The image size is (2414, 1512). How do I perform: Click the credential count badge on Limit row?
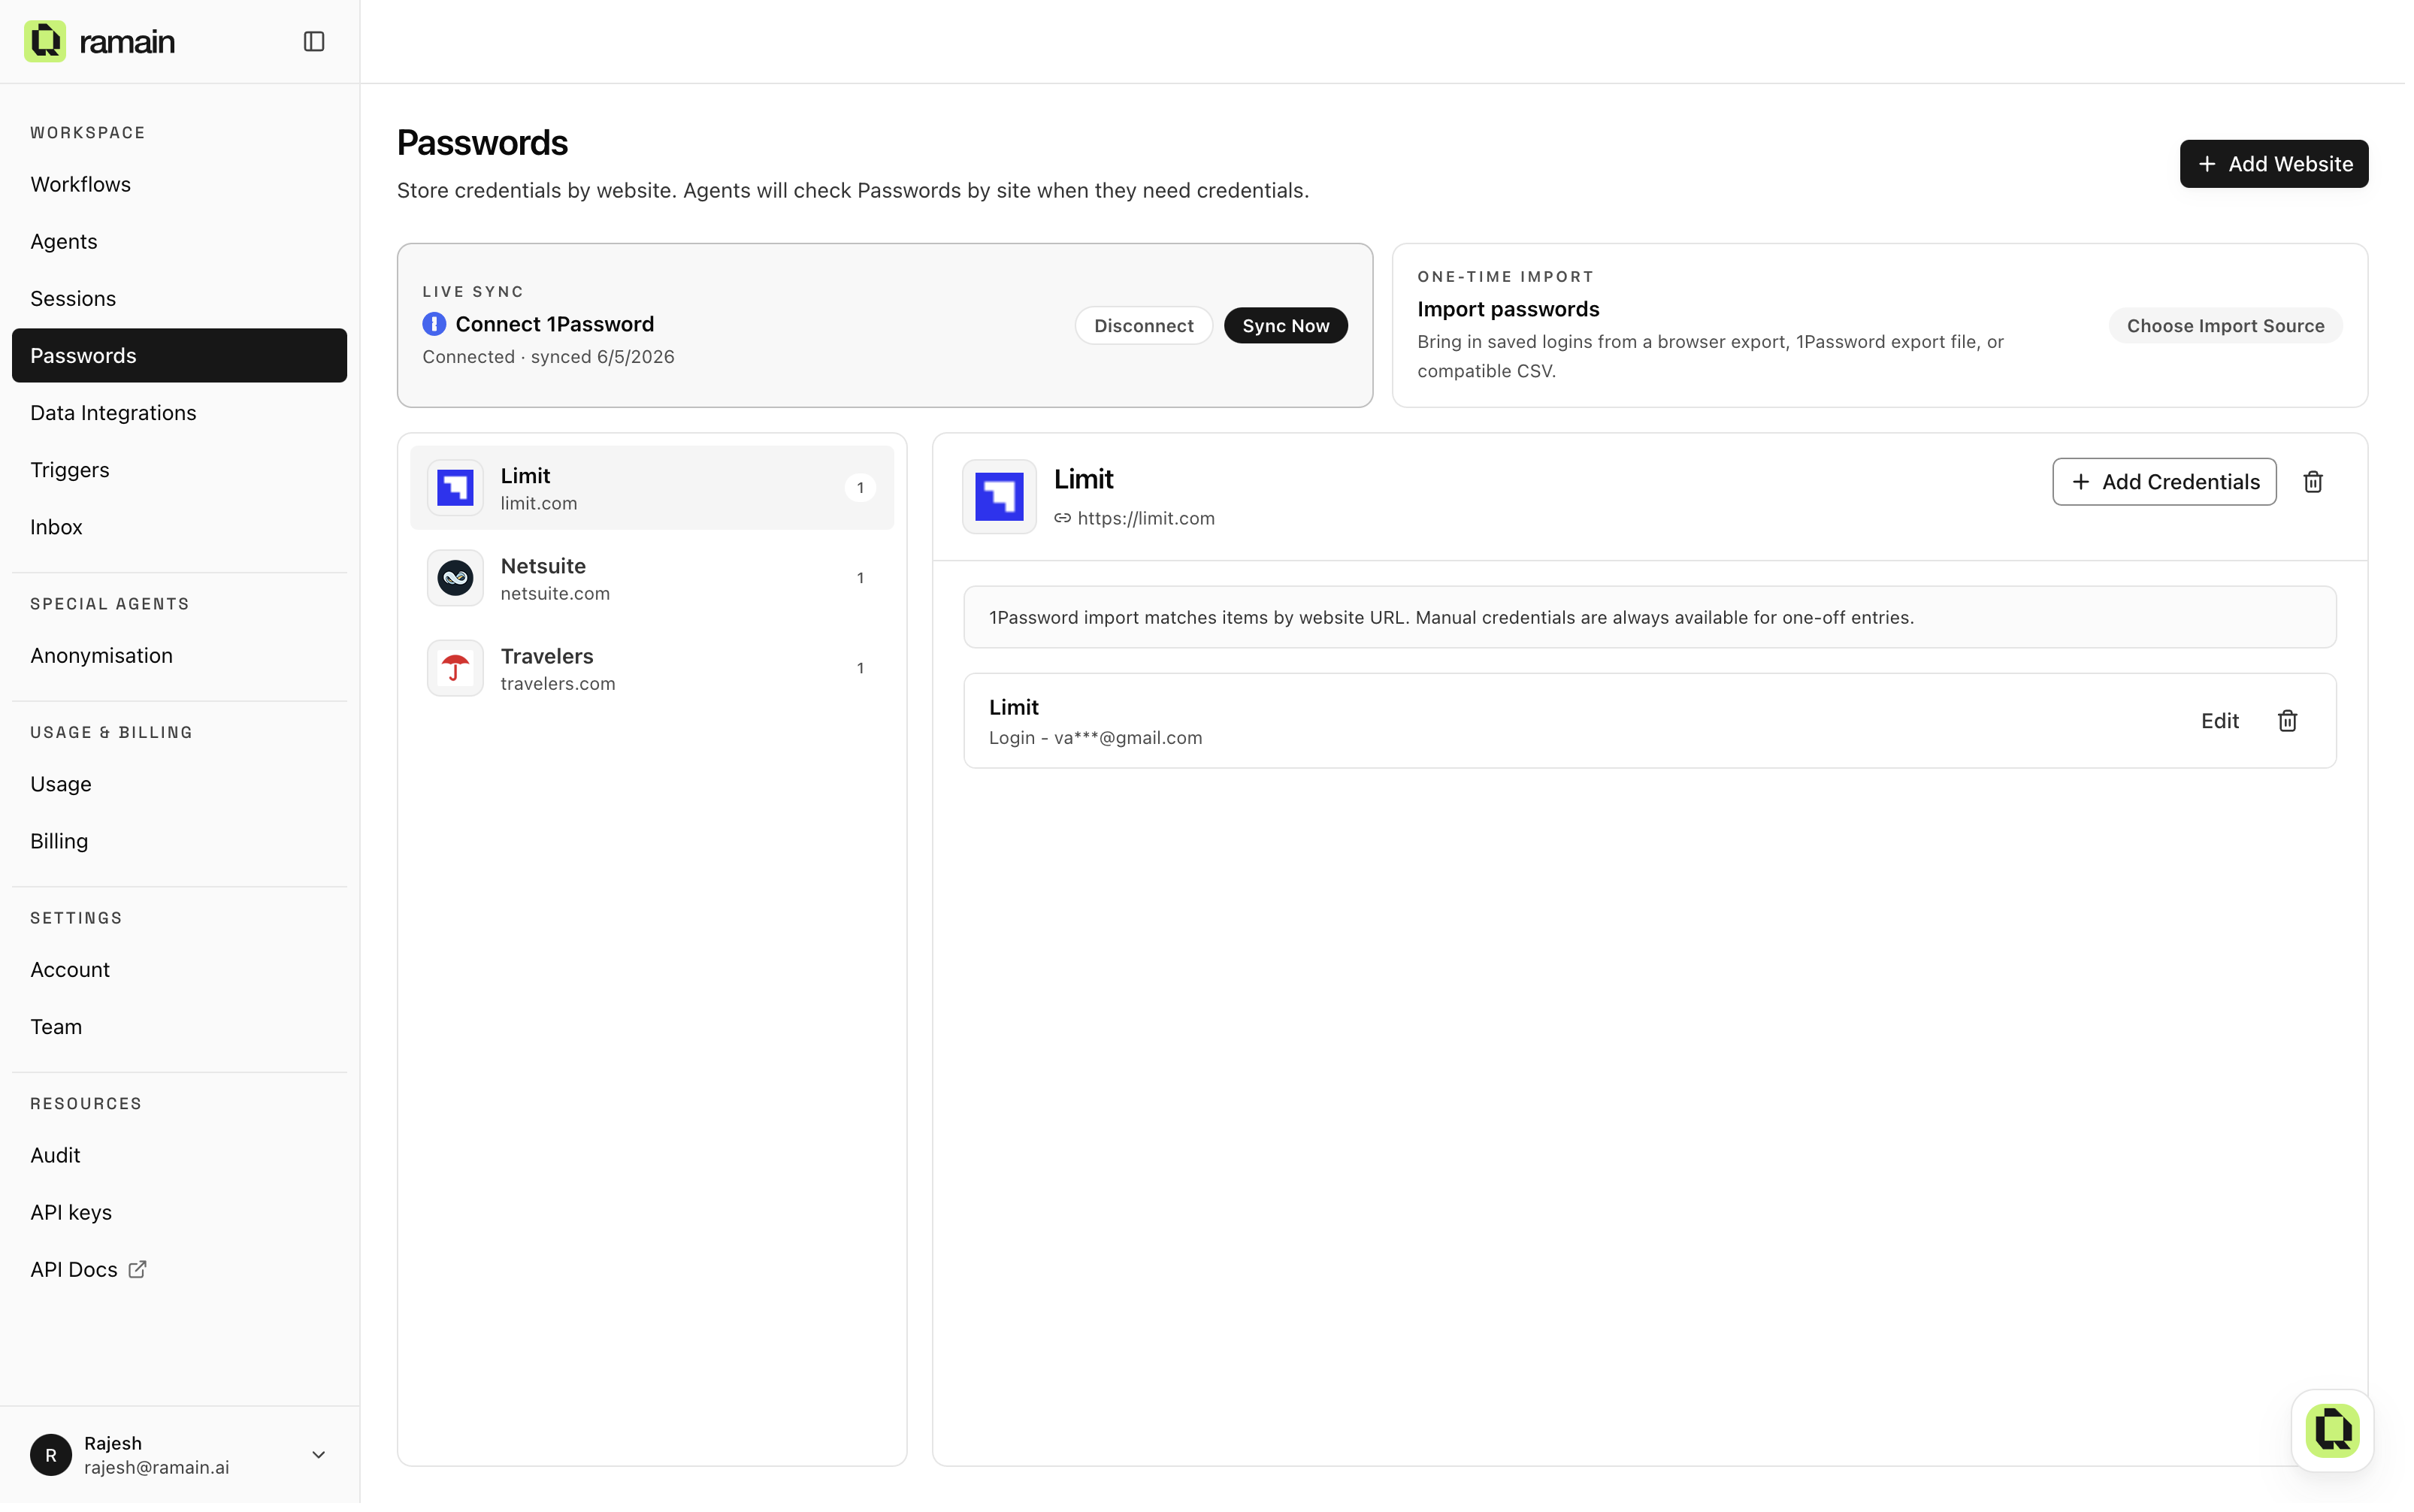click(x=860, y=488)
